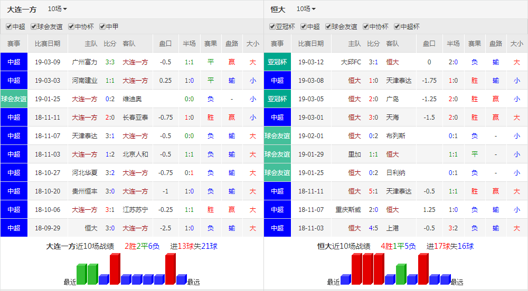Open the 10场 dropdown beside 大连一方
528x291 pixels.
coord(57,9)
